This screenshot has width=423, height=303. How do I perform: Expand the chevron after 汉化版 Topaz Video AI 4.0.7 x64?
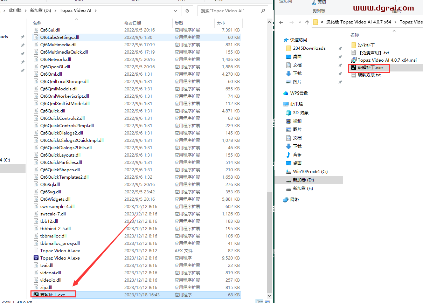click(x=395, y=22)
